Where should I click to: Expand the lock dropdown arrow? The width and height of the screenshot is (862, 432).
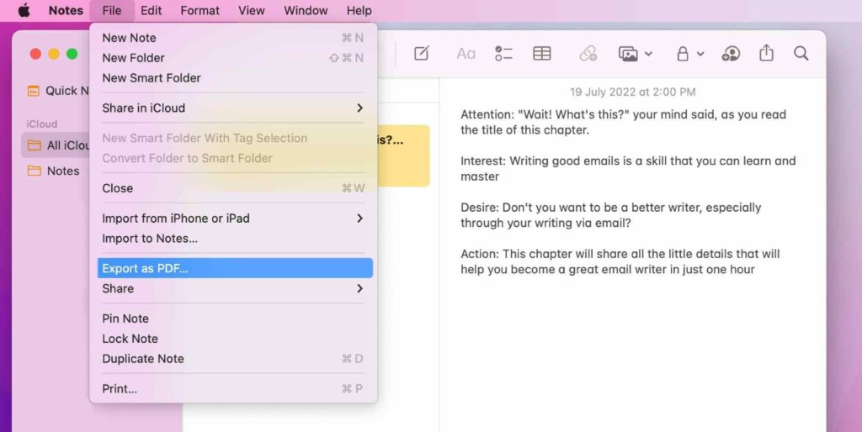point(700,54)
